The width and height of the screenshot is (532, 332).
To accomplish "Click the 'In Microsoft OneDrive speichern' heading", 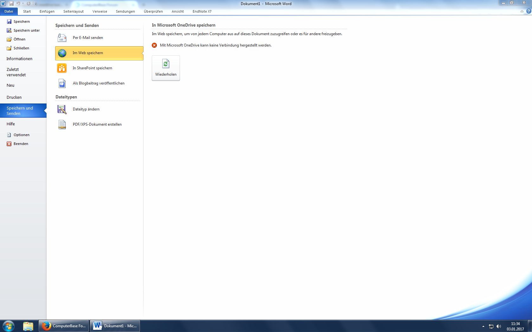I will 183,25.
